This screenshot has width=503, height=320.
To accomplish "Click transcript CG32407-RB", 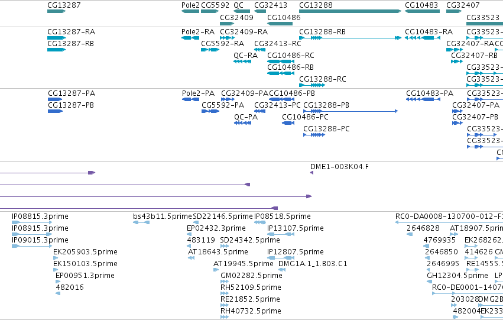I will point(457,62).
